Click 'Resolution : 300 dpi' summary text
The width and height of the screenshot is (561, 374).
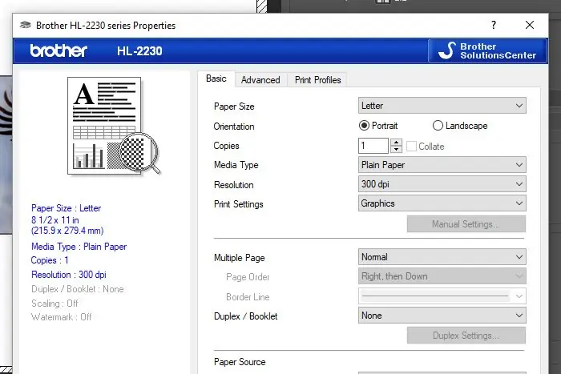pos(69,275)
